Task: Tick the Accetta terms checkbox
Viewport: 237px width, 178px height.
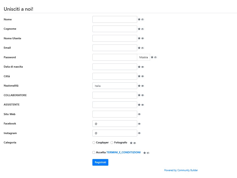Action: point(94,152)
